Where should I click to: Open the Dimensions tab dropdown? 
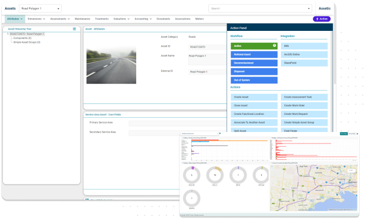click(36, 19)
